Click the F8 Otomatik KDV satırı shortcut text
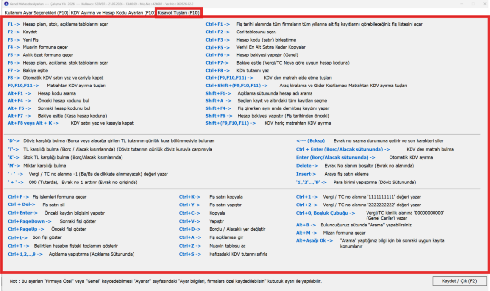 [56, 78]
